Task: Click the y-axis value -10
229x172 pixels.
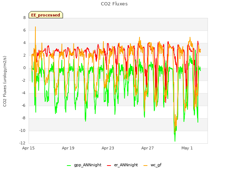Action: (22, 130)
